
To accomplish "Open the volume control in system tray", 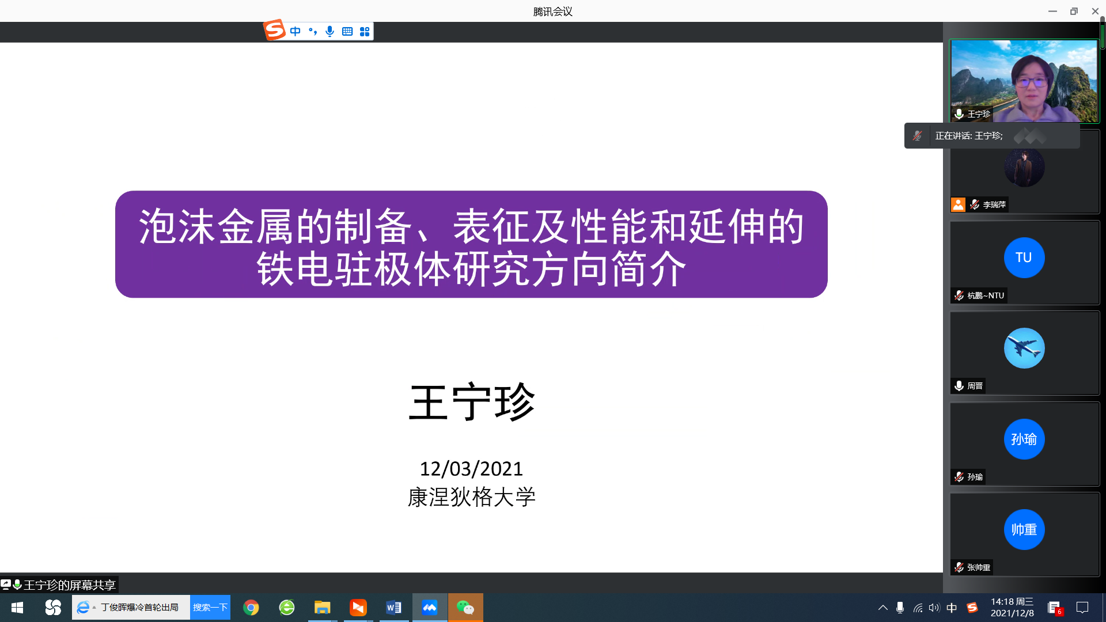I will point(934,608).
